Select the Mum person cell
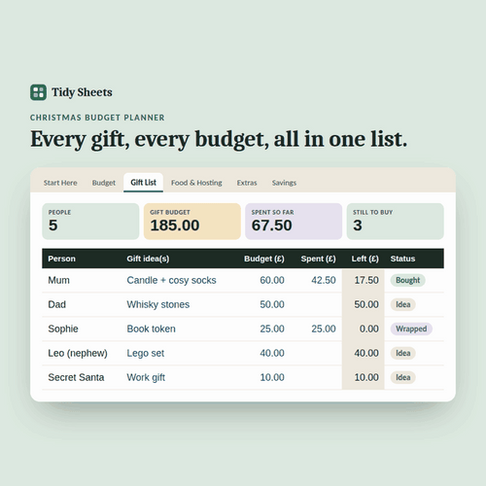486x486 pixels. coord(58,280)
